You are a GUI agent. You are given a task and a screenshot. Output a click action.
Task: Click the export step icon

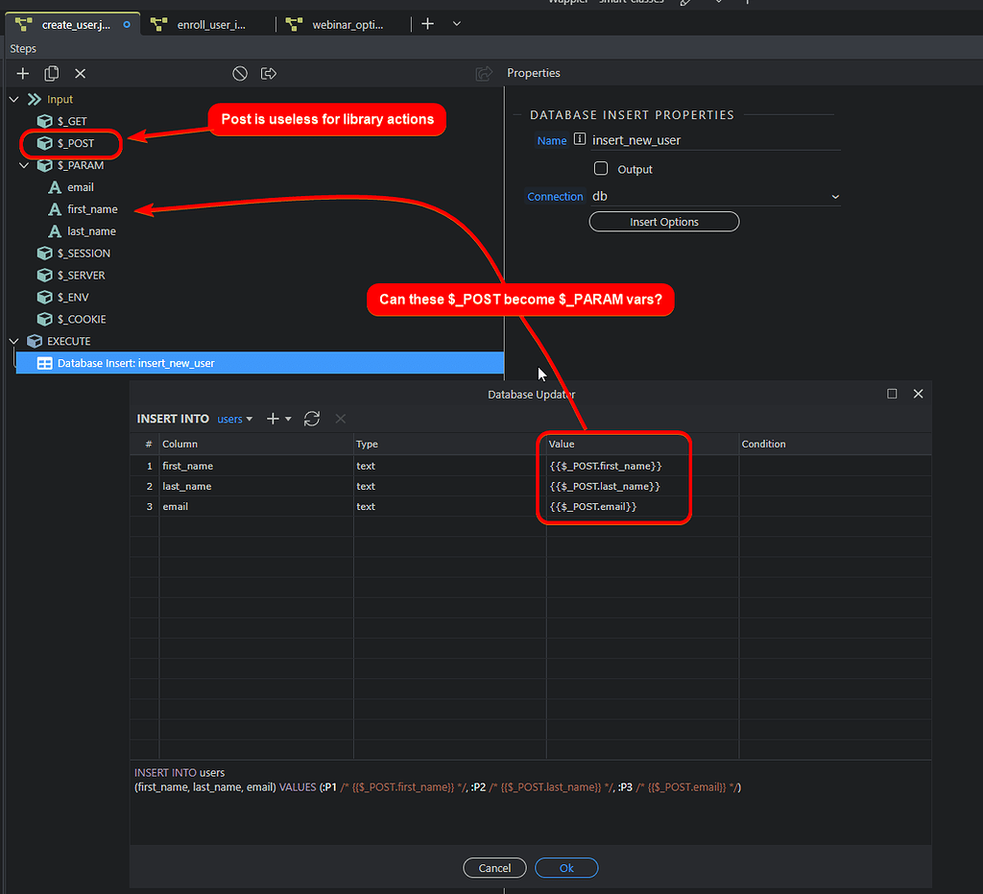pos(268,73)
